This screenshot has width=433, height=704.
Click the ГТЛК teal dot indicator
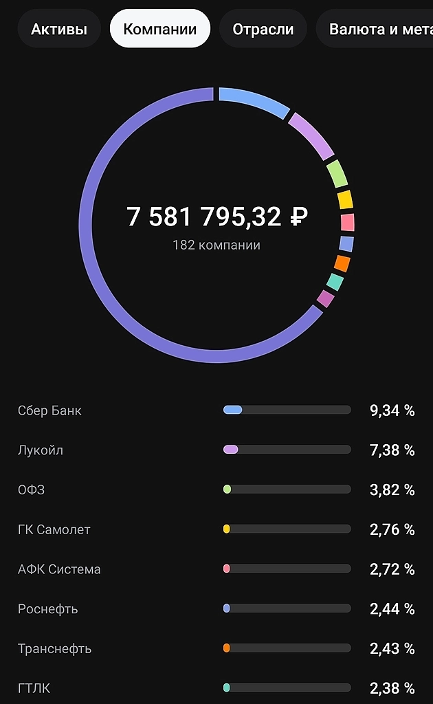(x=226, y=688)
